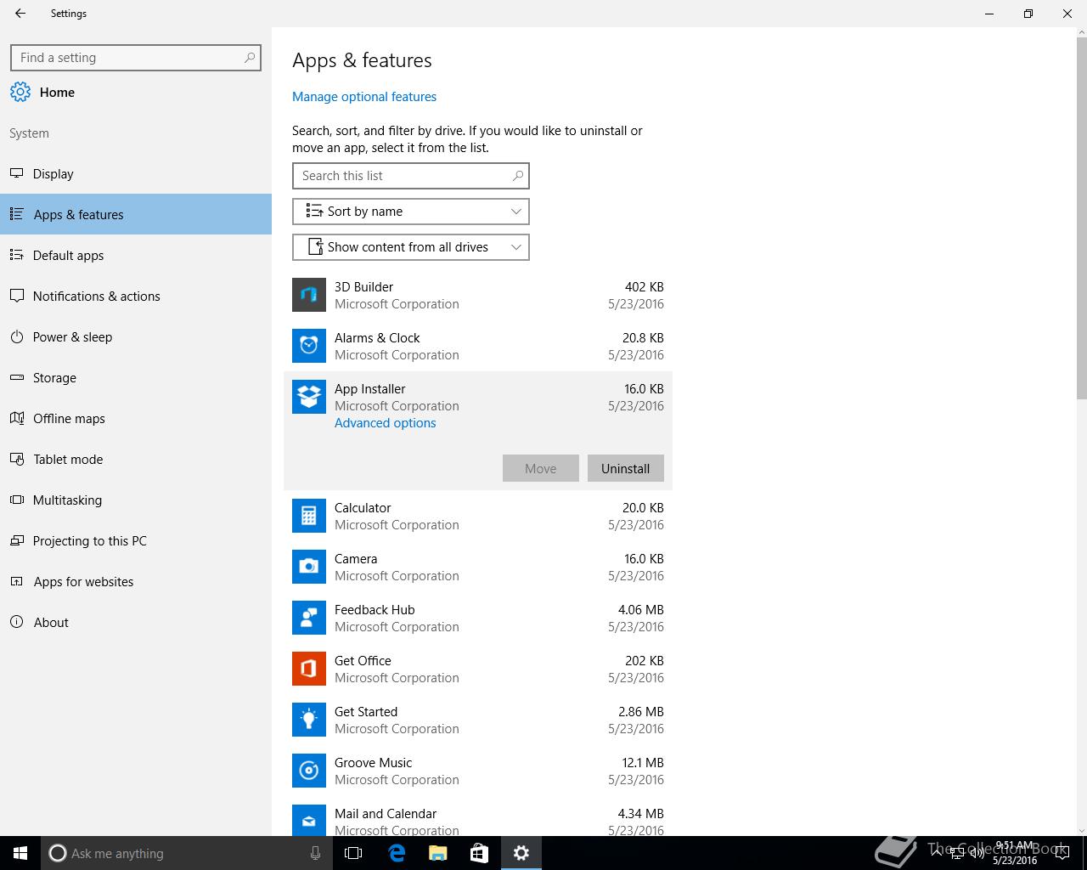Image resolution: width=1087 pixels, height=870 pixels.
Task: Click the Move button
Action: tap(541, 468)
